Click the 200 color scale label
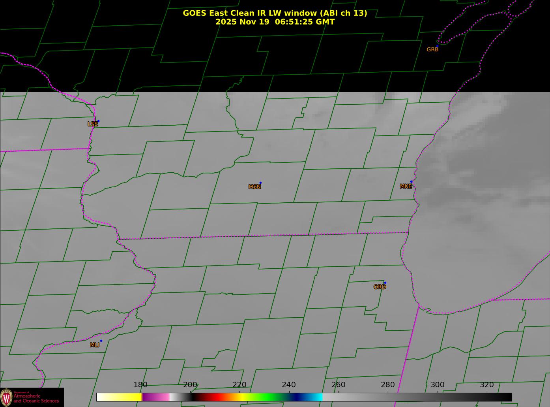This screenshot has width=550, height=407. [x=190, y=385]
